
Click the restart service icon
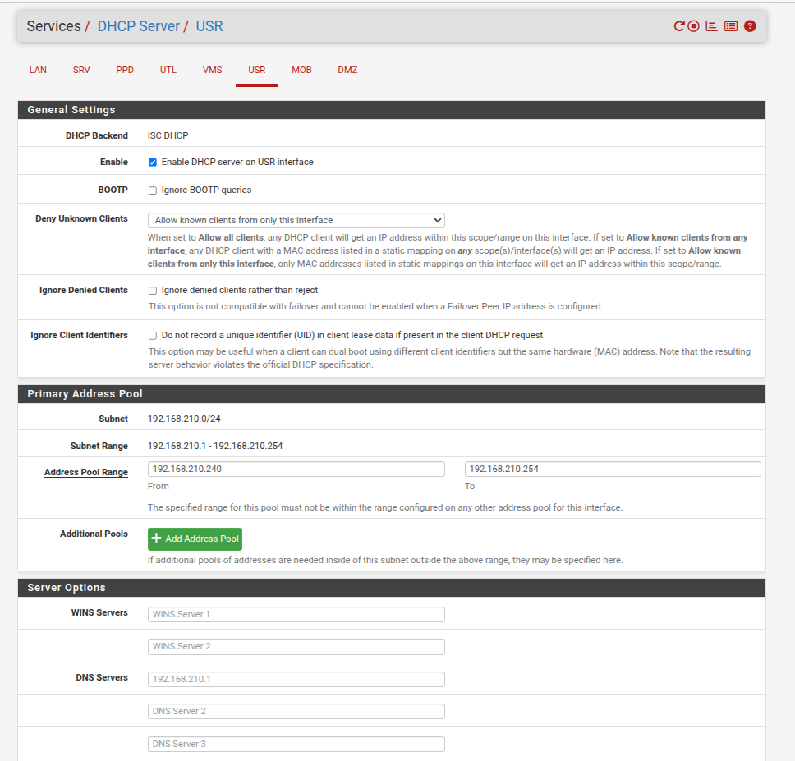tap(679, 26)
